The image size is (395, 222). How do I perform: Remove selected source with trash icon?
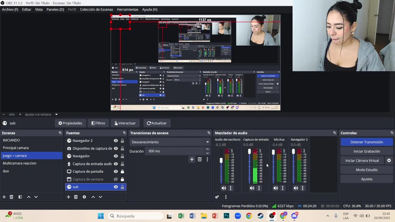point(76,197)
